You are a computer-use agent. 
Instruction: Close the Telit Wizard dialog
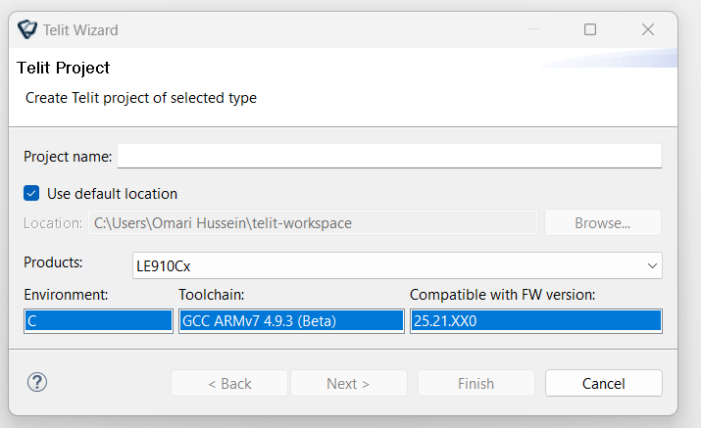coord(648,29)
